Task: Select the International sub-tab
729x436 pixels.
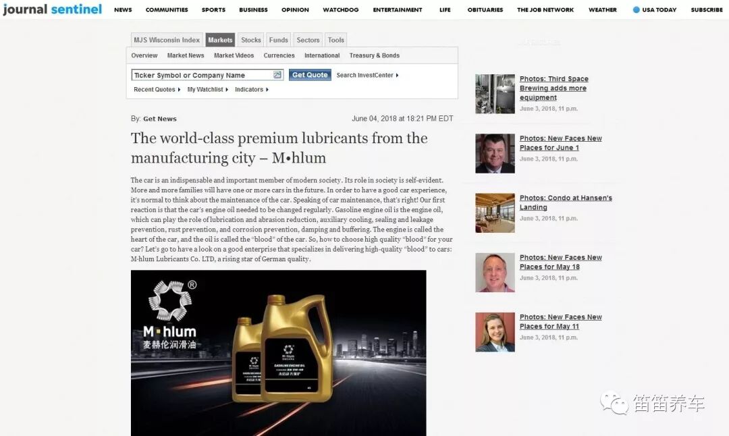Action: pyautogui.click(x=322, y=55)
